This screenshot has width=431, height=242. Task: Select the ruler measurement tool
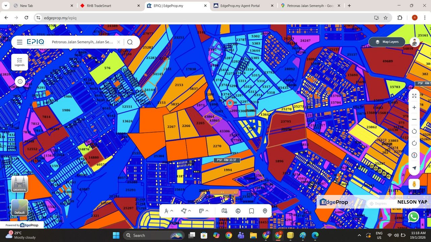click(201, 211)
